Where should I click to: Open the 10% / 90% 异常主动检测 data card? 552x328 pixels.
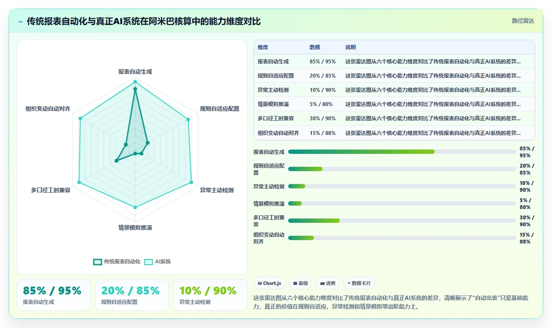click(x=210, y=295)
